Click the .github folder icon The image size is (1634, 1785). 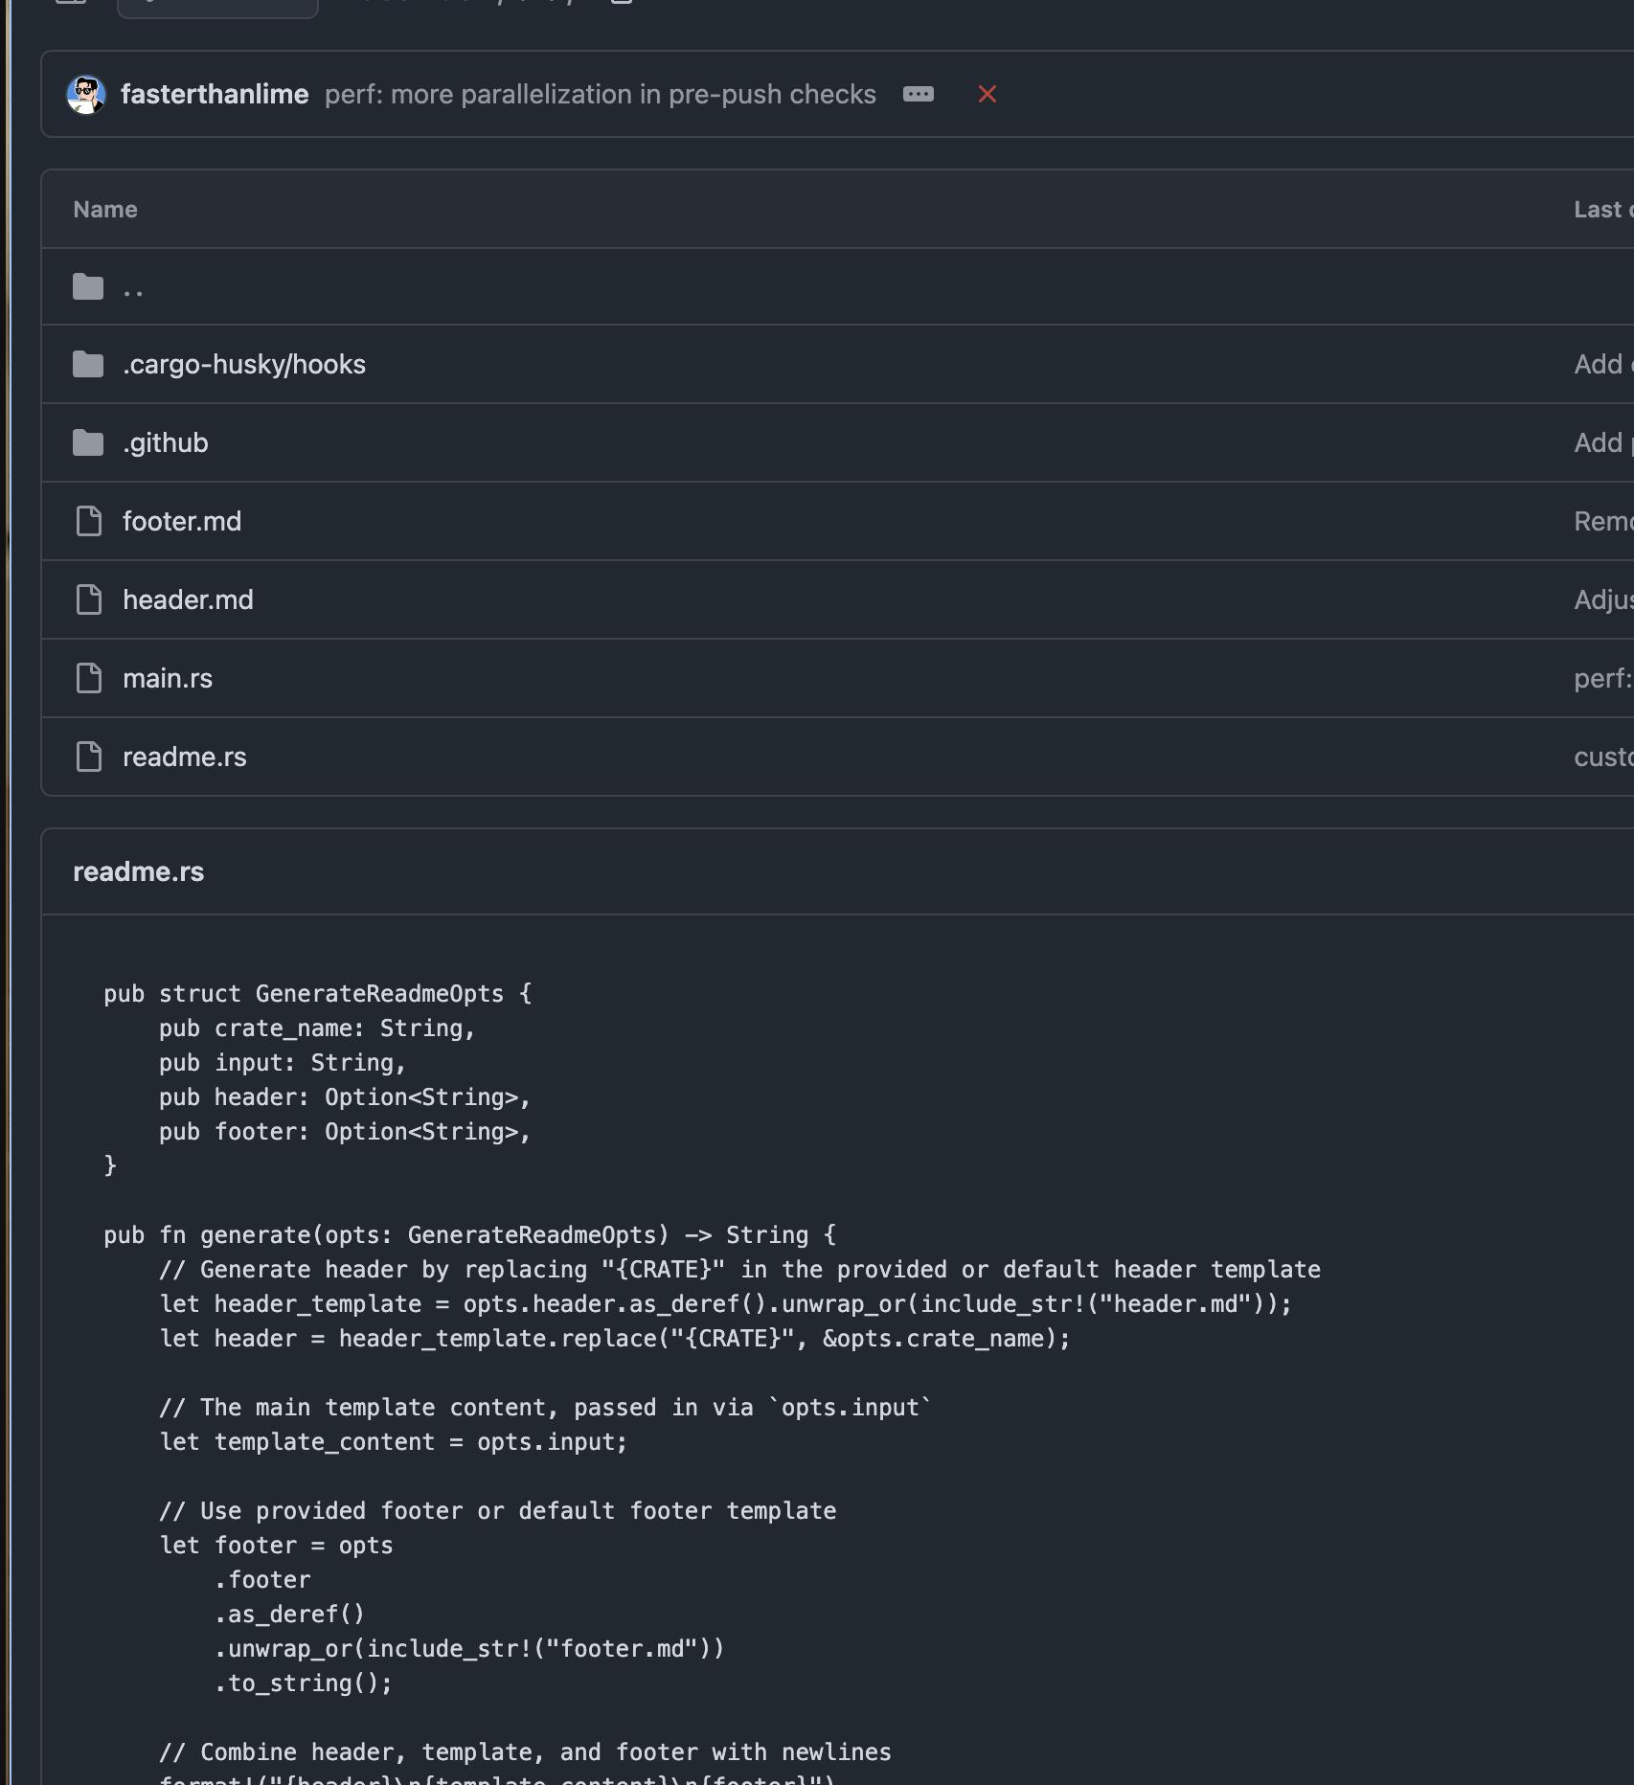tap(88, 443)
